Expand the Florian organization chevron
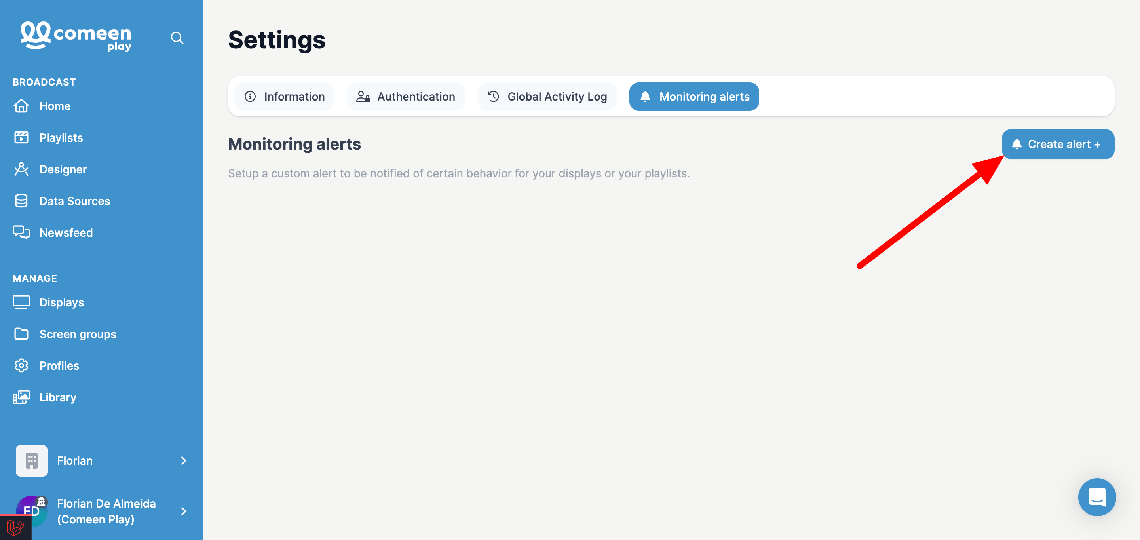This screenshot has height=540, width=1140. point(184,461)
